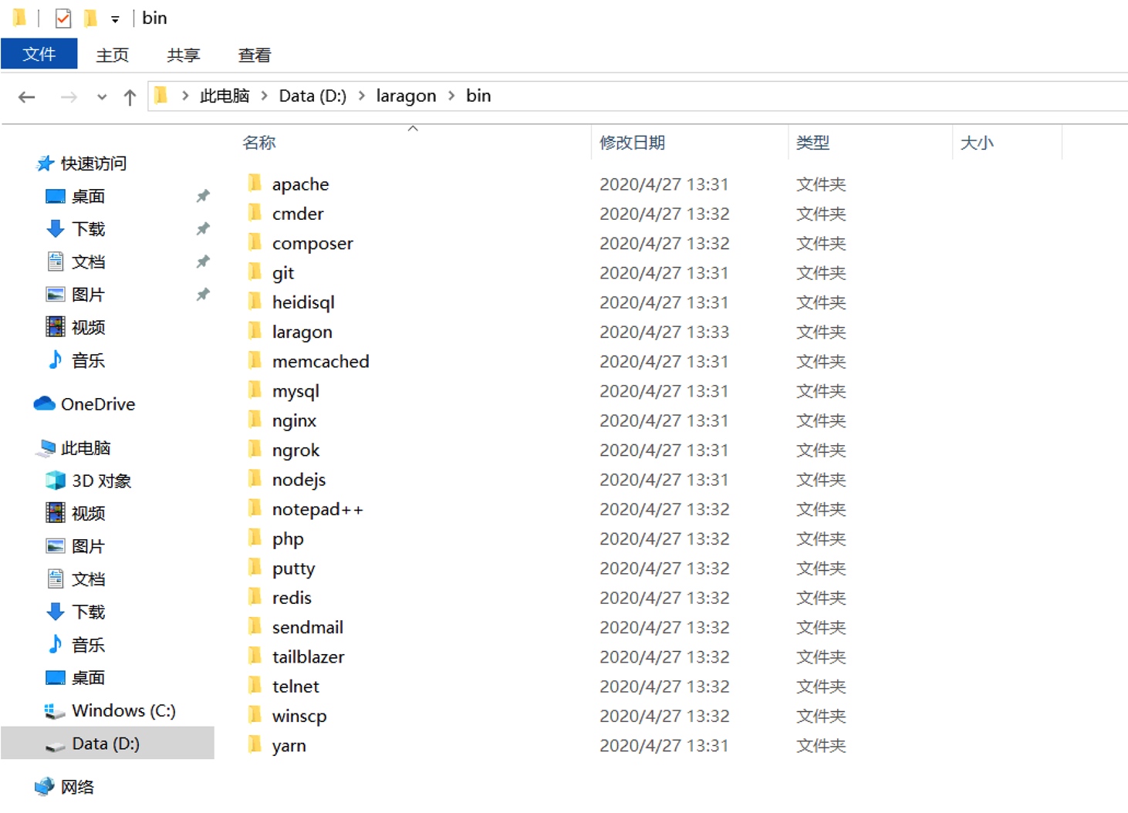The width and height of the screenshot is (1128, 813).
Task: Expand the chevron after 此电脑 in breadcrumb
Action: (265, 95)
